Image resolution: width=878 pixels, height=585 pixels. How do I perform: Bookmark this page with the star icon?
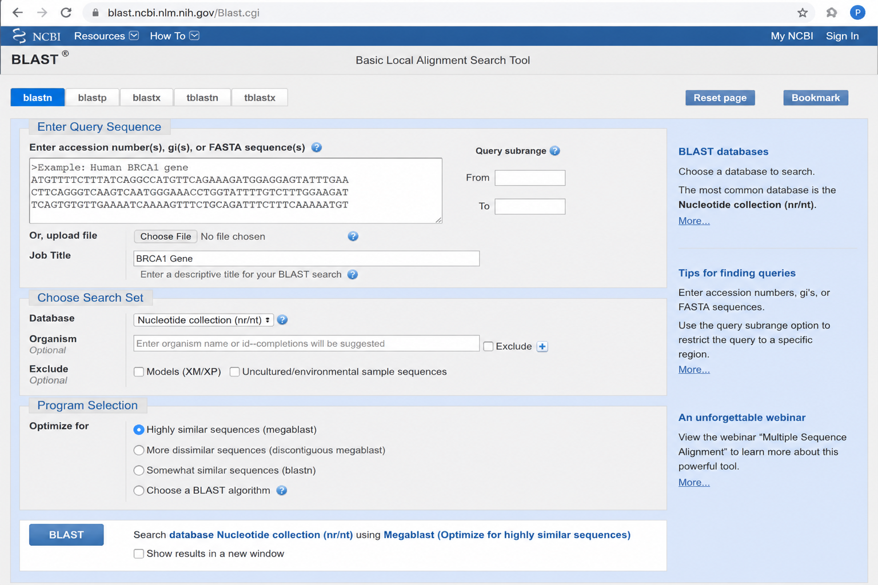(803, 13)
